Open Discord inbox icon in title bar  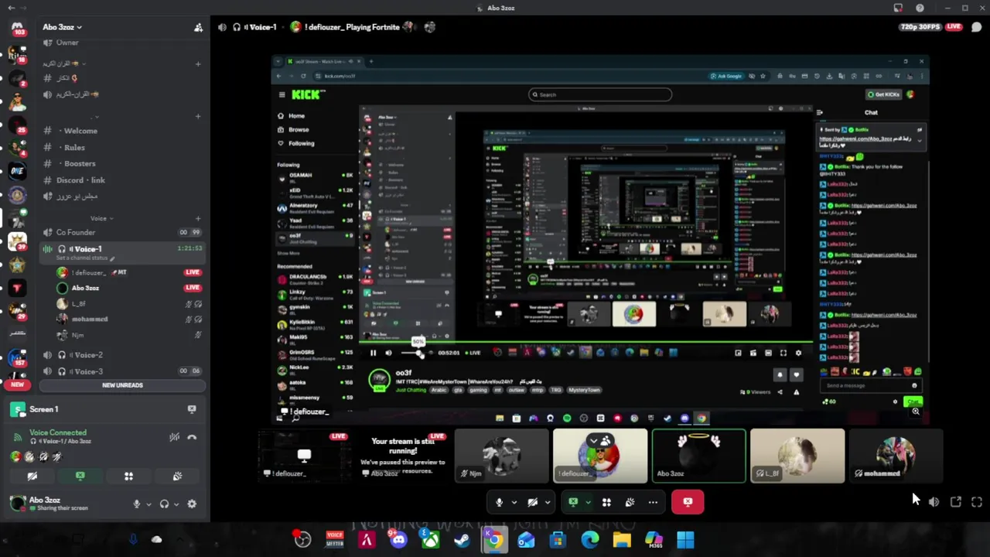(x=898, y=8)
